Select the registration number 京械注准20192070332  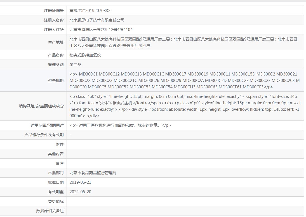click(90, 11)
